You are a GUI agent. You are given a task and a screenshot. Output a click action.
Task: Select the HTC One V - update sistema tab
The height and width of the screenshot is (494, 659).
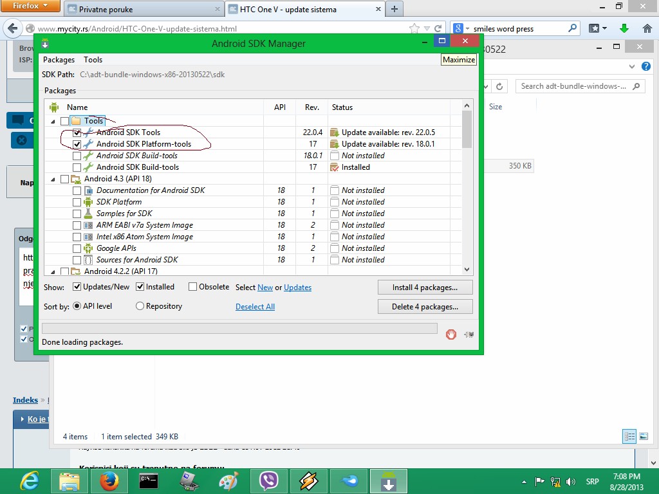tap(304, 9)
